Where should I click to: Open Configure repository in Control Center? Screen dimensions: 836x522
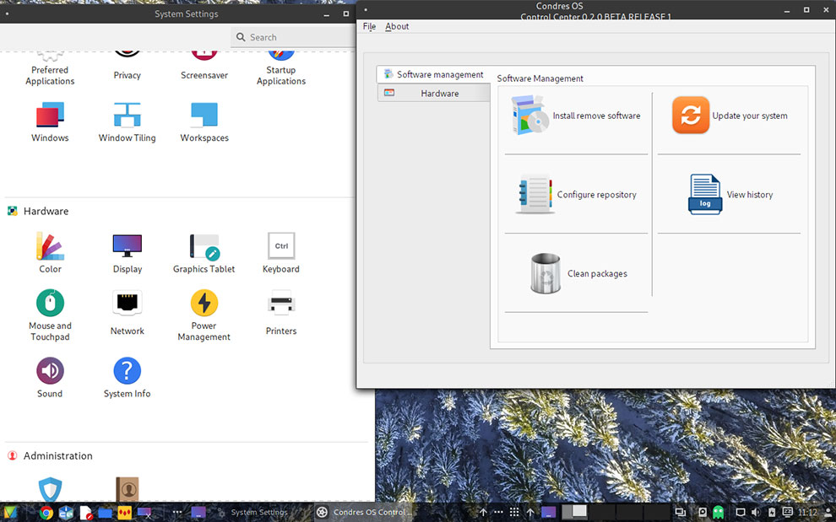coord(576,195)
